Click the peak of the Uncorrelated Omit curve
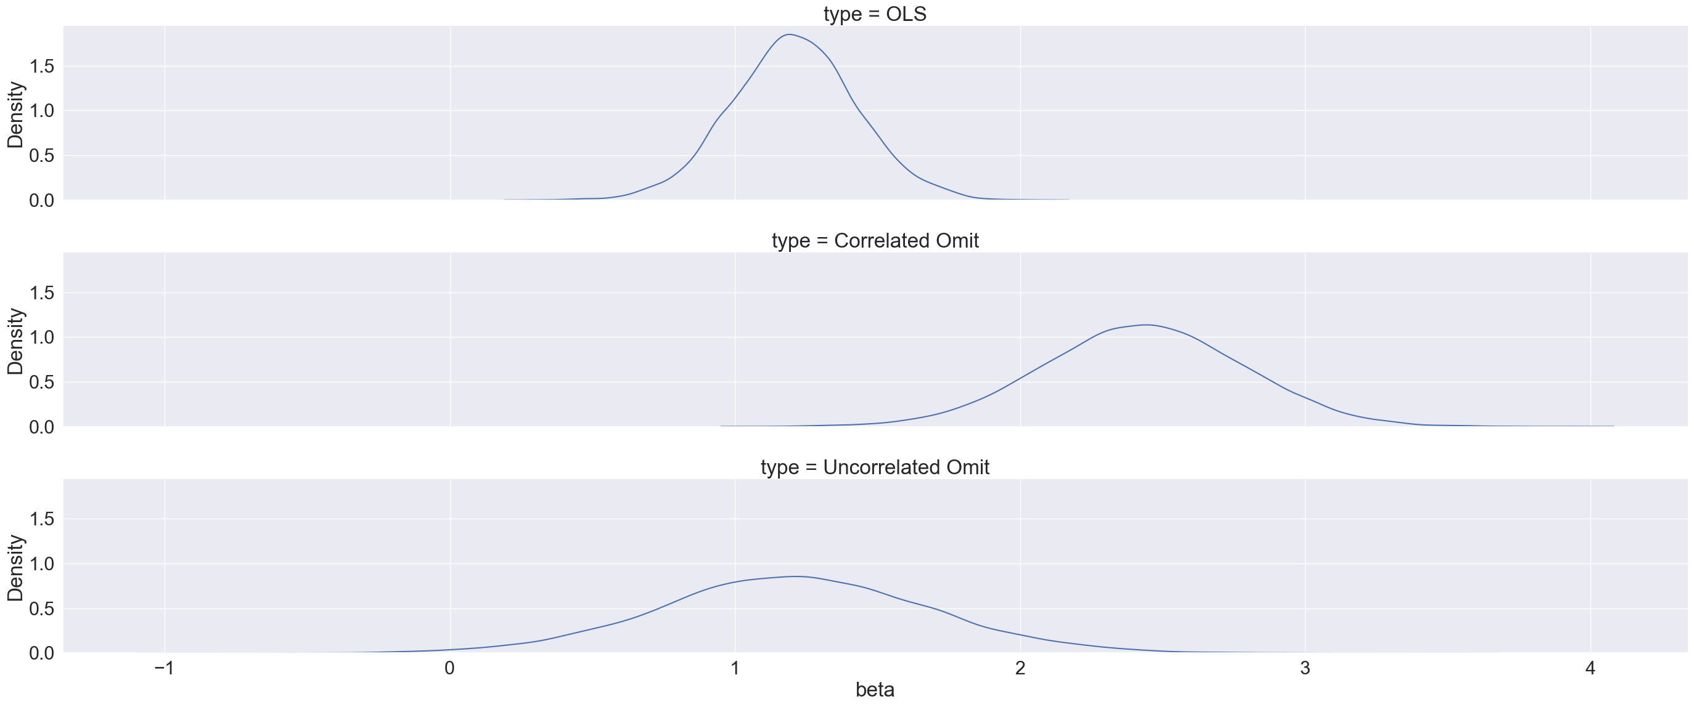This screenshot has height=707, width=1694. pyautogui.click(x=797, y=576)
